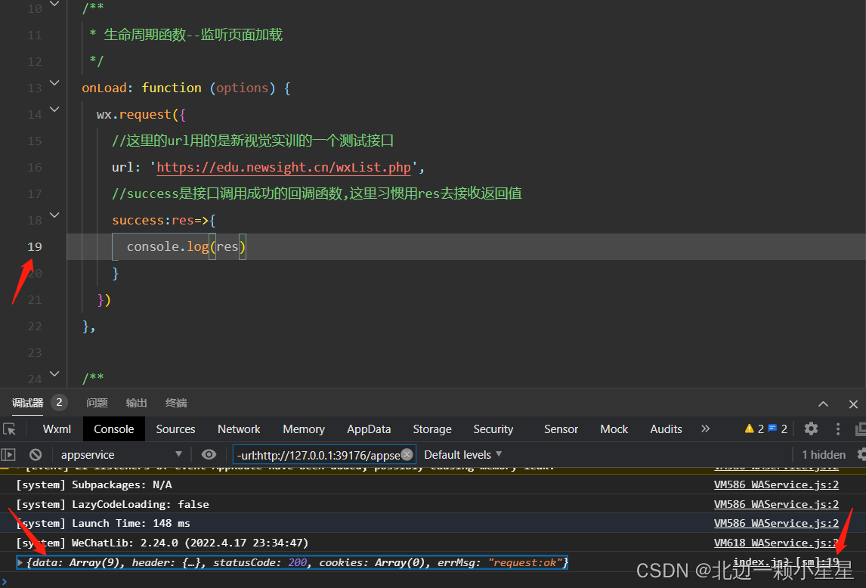
Task: Open the VM618 source link on the WeChatLib row
Action: [776, 543]
